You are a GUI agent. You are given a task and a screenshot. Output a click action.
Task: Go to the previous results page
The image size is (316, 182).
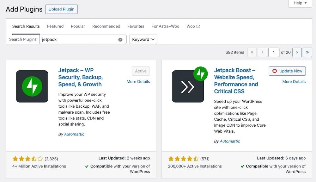262,52
